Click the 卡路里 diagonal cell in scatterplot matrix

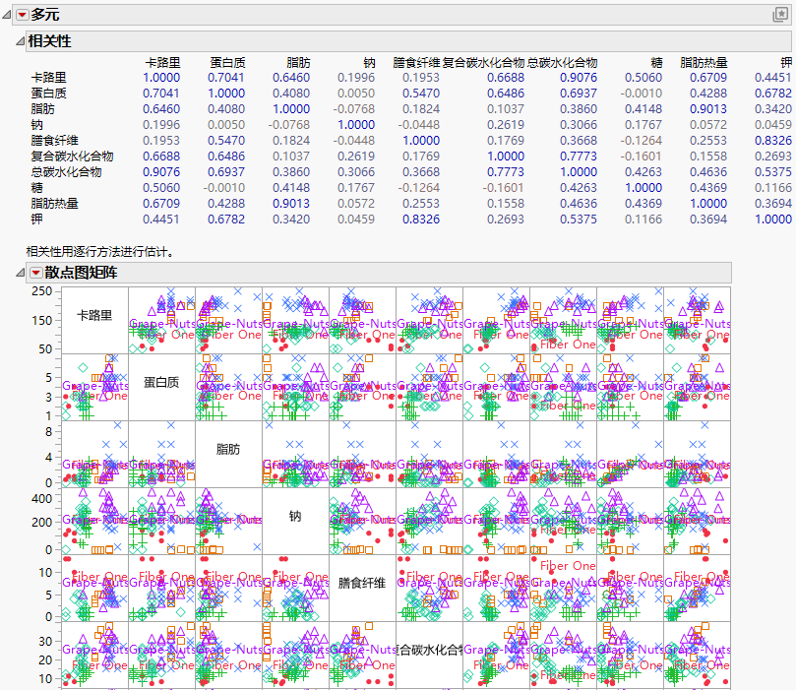[x=94, y=316]
